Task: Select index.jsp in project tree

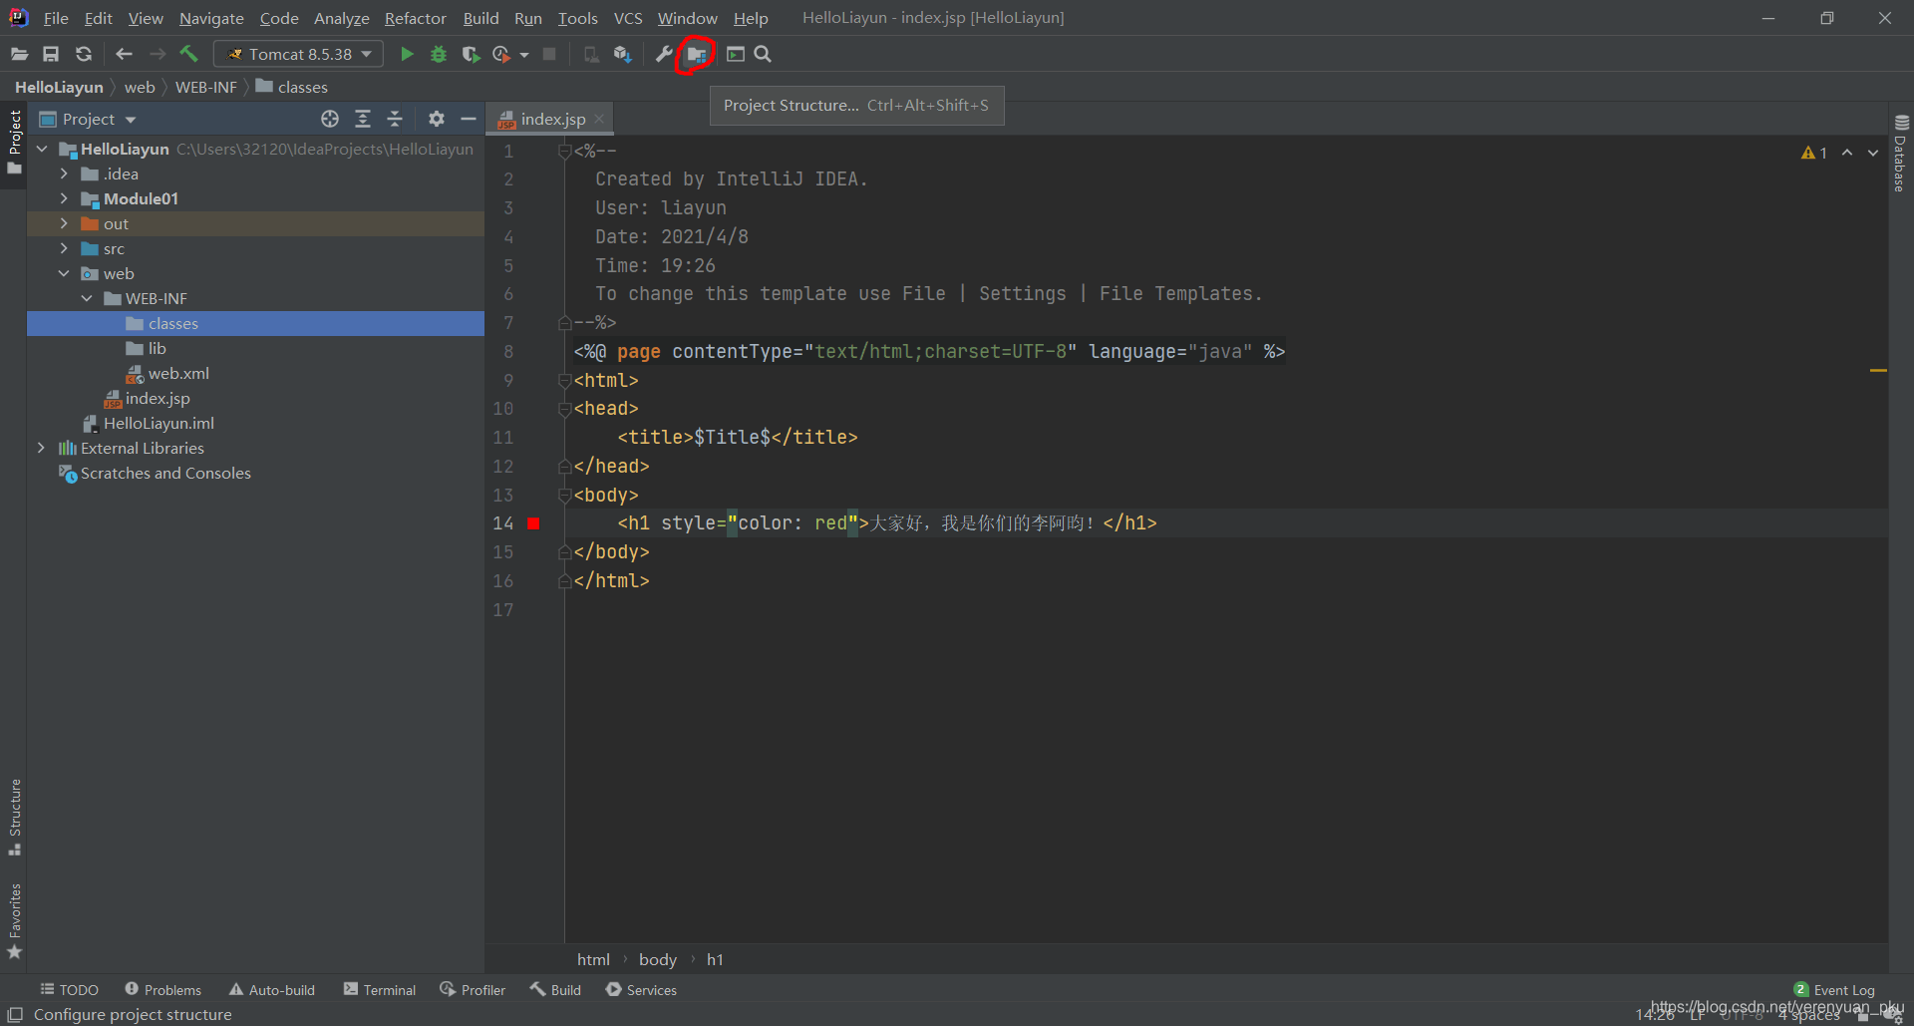Action: click(x=158, y=398)
